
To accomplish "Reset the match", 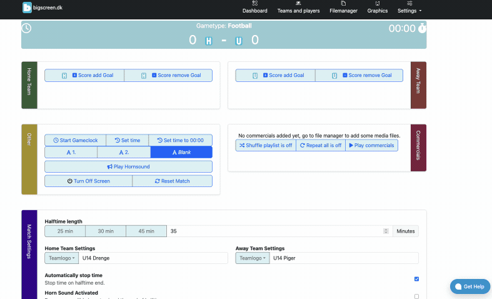I will 172,181.
